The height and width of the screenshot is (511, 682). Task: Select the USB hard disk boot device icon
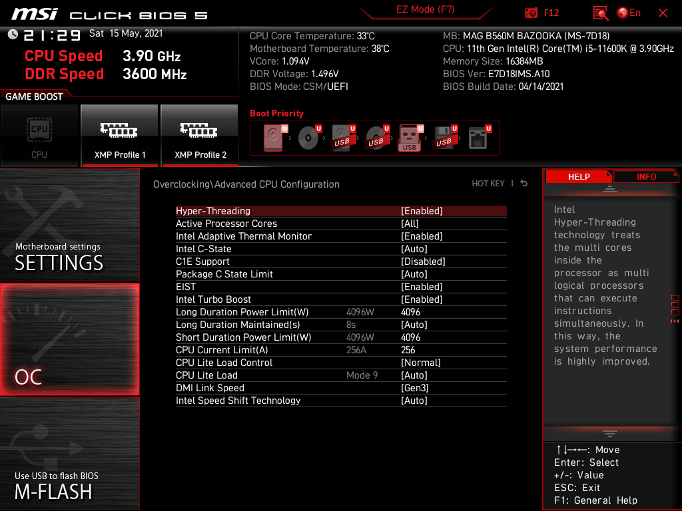tap(344, 138)
